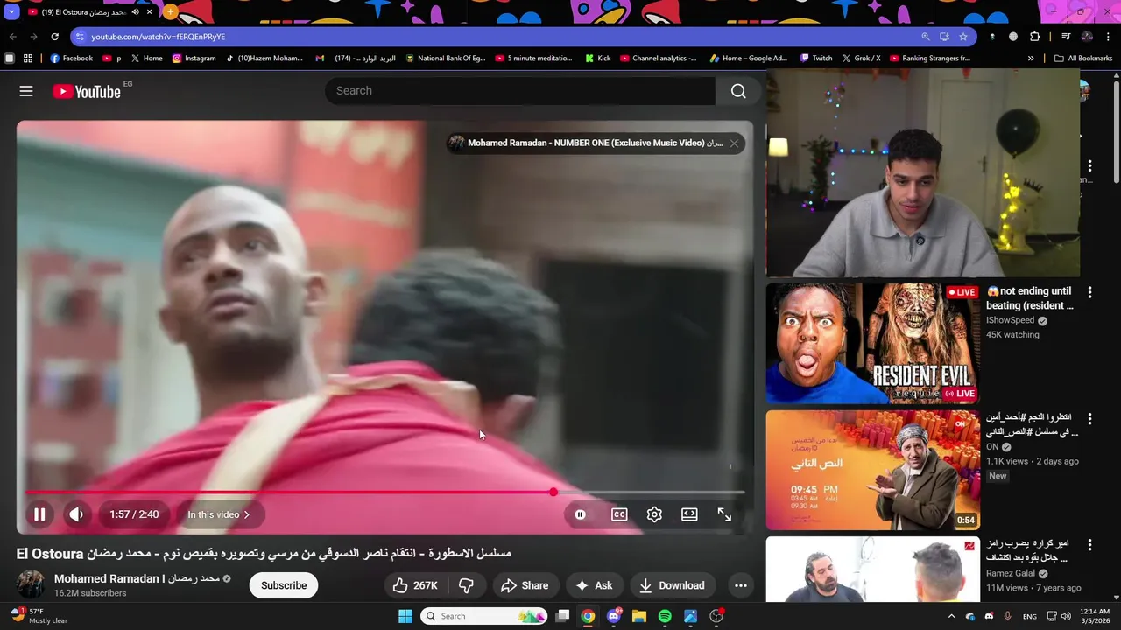The height and width of the screenshot is (630, 1121).
Task: Expand the In this video chapters
Action: pos(218,514)
